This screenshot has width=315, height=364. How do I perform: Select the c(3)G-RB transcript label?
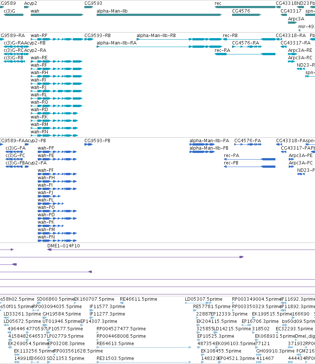click(x=13, y=58)
